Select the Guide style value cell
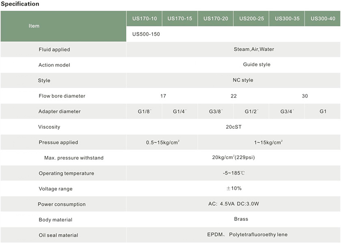341x244 pixels. coord(257,65)
